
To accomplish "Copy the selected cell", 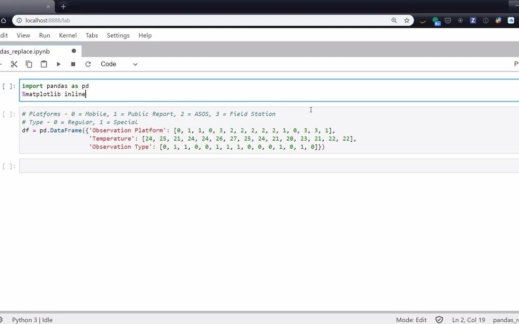I will click(29, 64).
